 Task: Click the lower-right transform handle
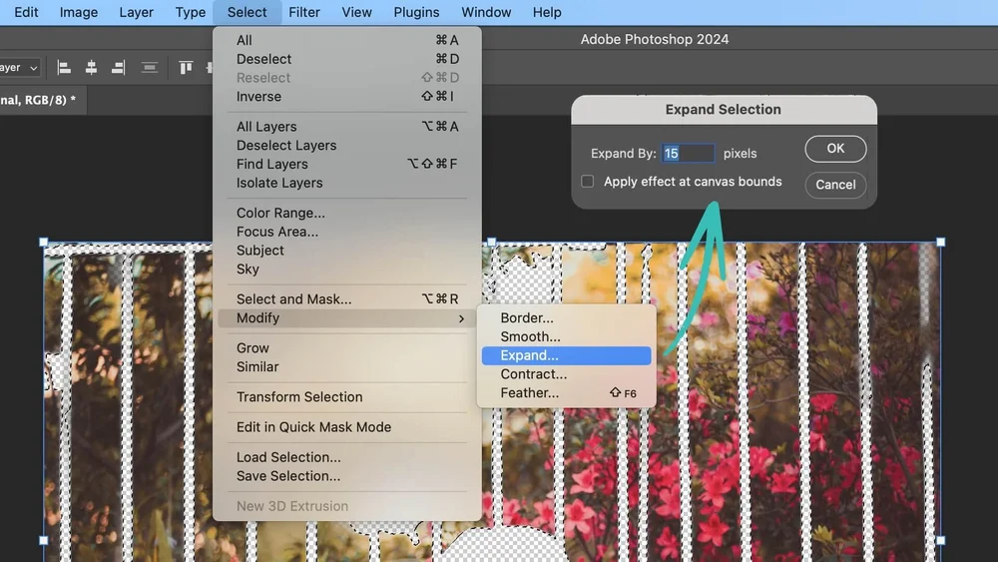[941, 540]
